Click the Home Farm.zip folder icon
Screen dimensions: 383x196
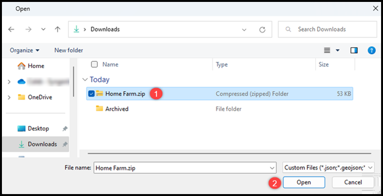tap(100, 94)
